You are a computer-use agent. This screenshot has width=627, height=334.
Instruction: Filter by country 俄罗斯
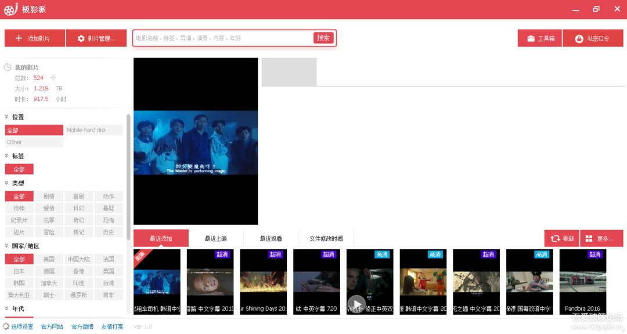[x=79, y=295]
